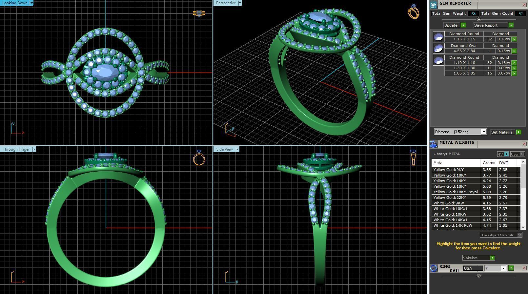
Task: Select Yellow Gold:10KY row
Action: click(476, 175)
